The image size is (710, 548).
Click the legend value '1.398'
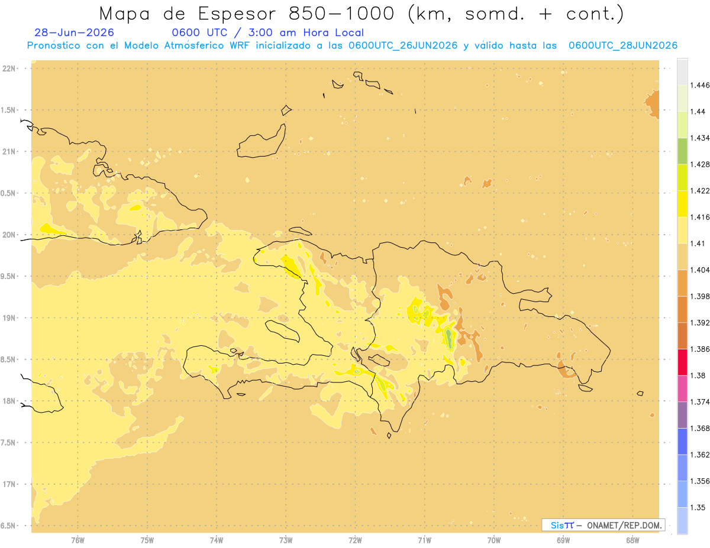click(x=699, y=296)
